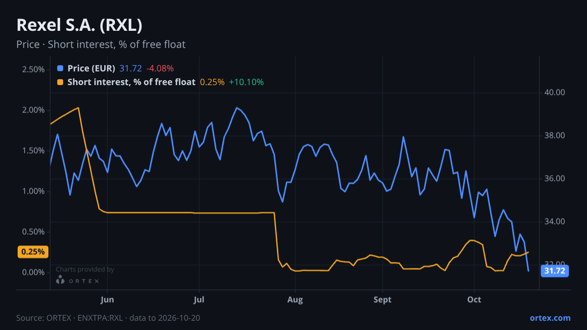
Task: Click the 2.50% left axis label
Action: point(33,69)
